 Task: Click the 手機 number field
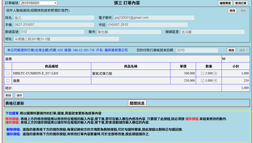[54, 25]
